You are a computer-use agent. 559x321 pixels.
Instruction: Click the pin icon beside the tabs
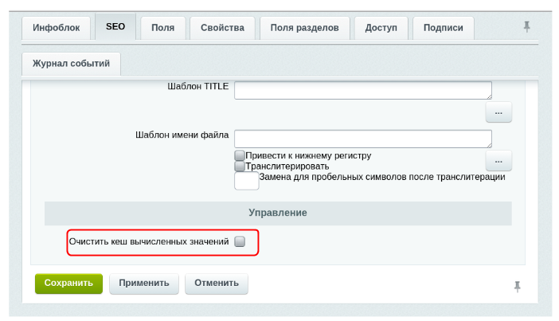click(526, 27)
